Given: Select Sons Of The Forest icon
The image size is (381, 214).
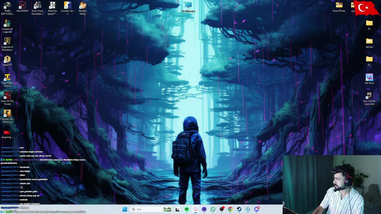Looking at the screenshot, I should click(x=7, y=98).
